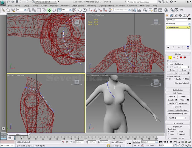Open the Graph Editors menu

coord(78,5)
